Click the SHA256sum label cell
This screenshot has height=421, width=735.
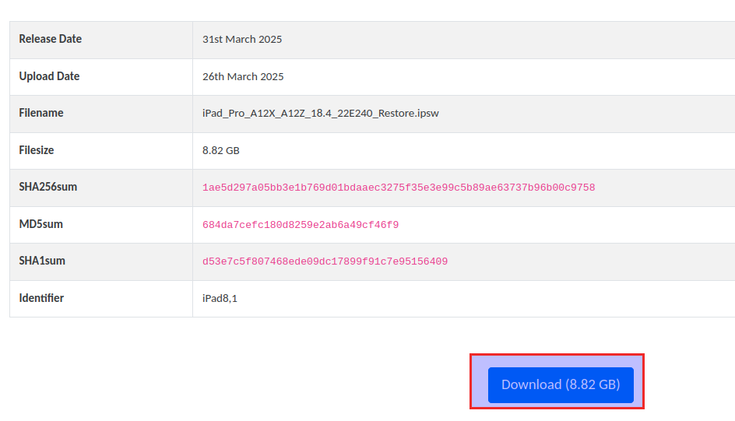click(48, 187)
